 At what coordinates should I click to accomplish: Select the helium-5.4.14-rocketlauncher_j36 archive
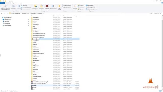[40, 82]
